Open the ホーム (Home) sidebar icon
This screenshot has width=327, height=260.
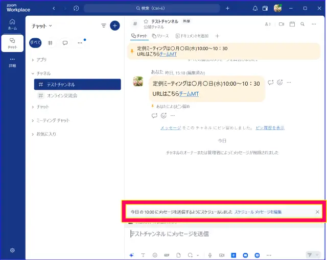12,24
